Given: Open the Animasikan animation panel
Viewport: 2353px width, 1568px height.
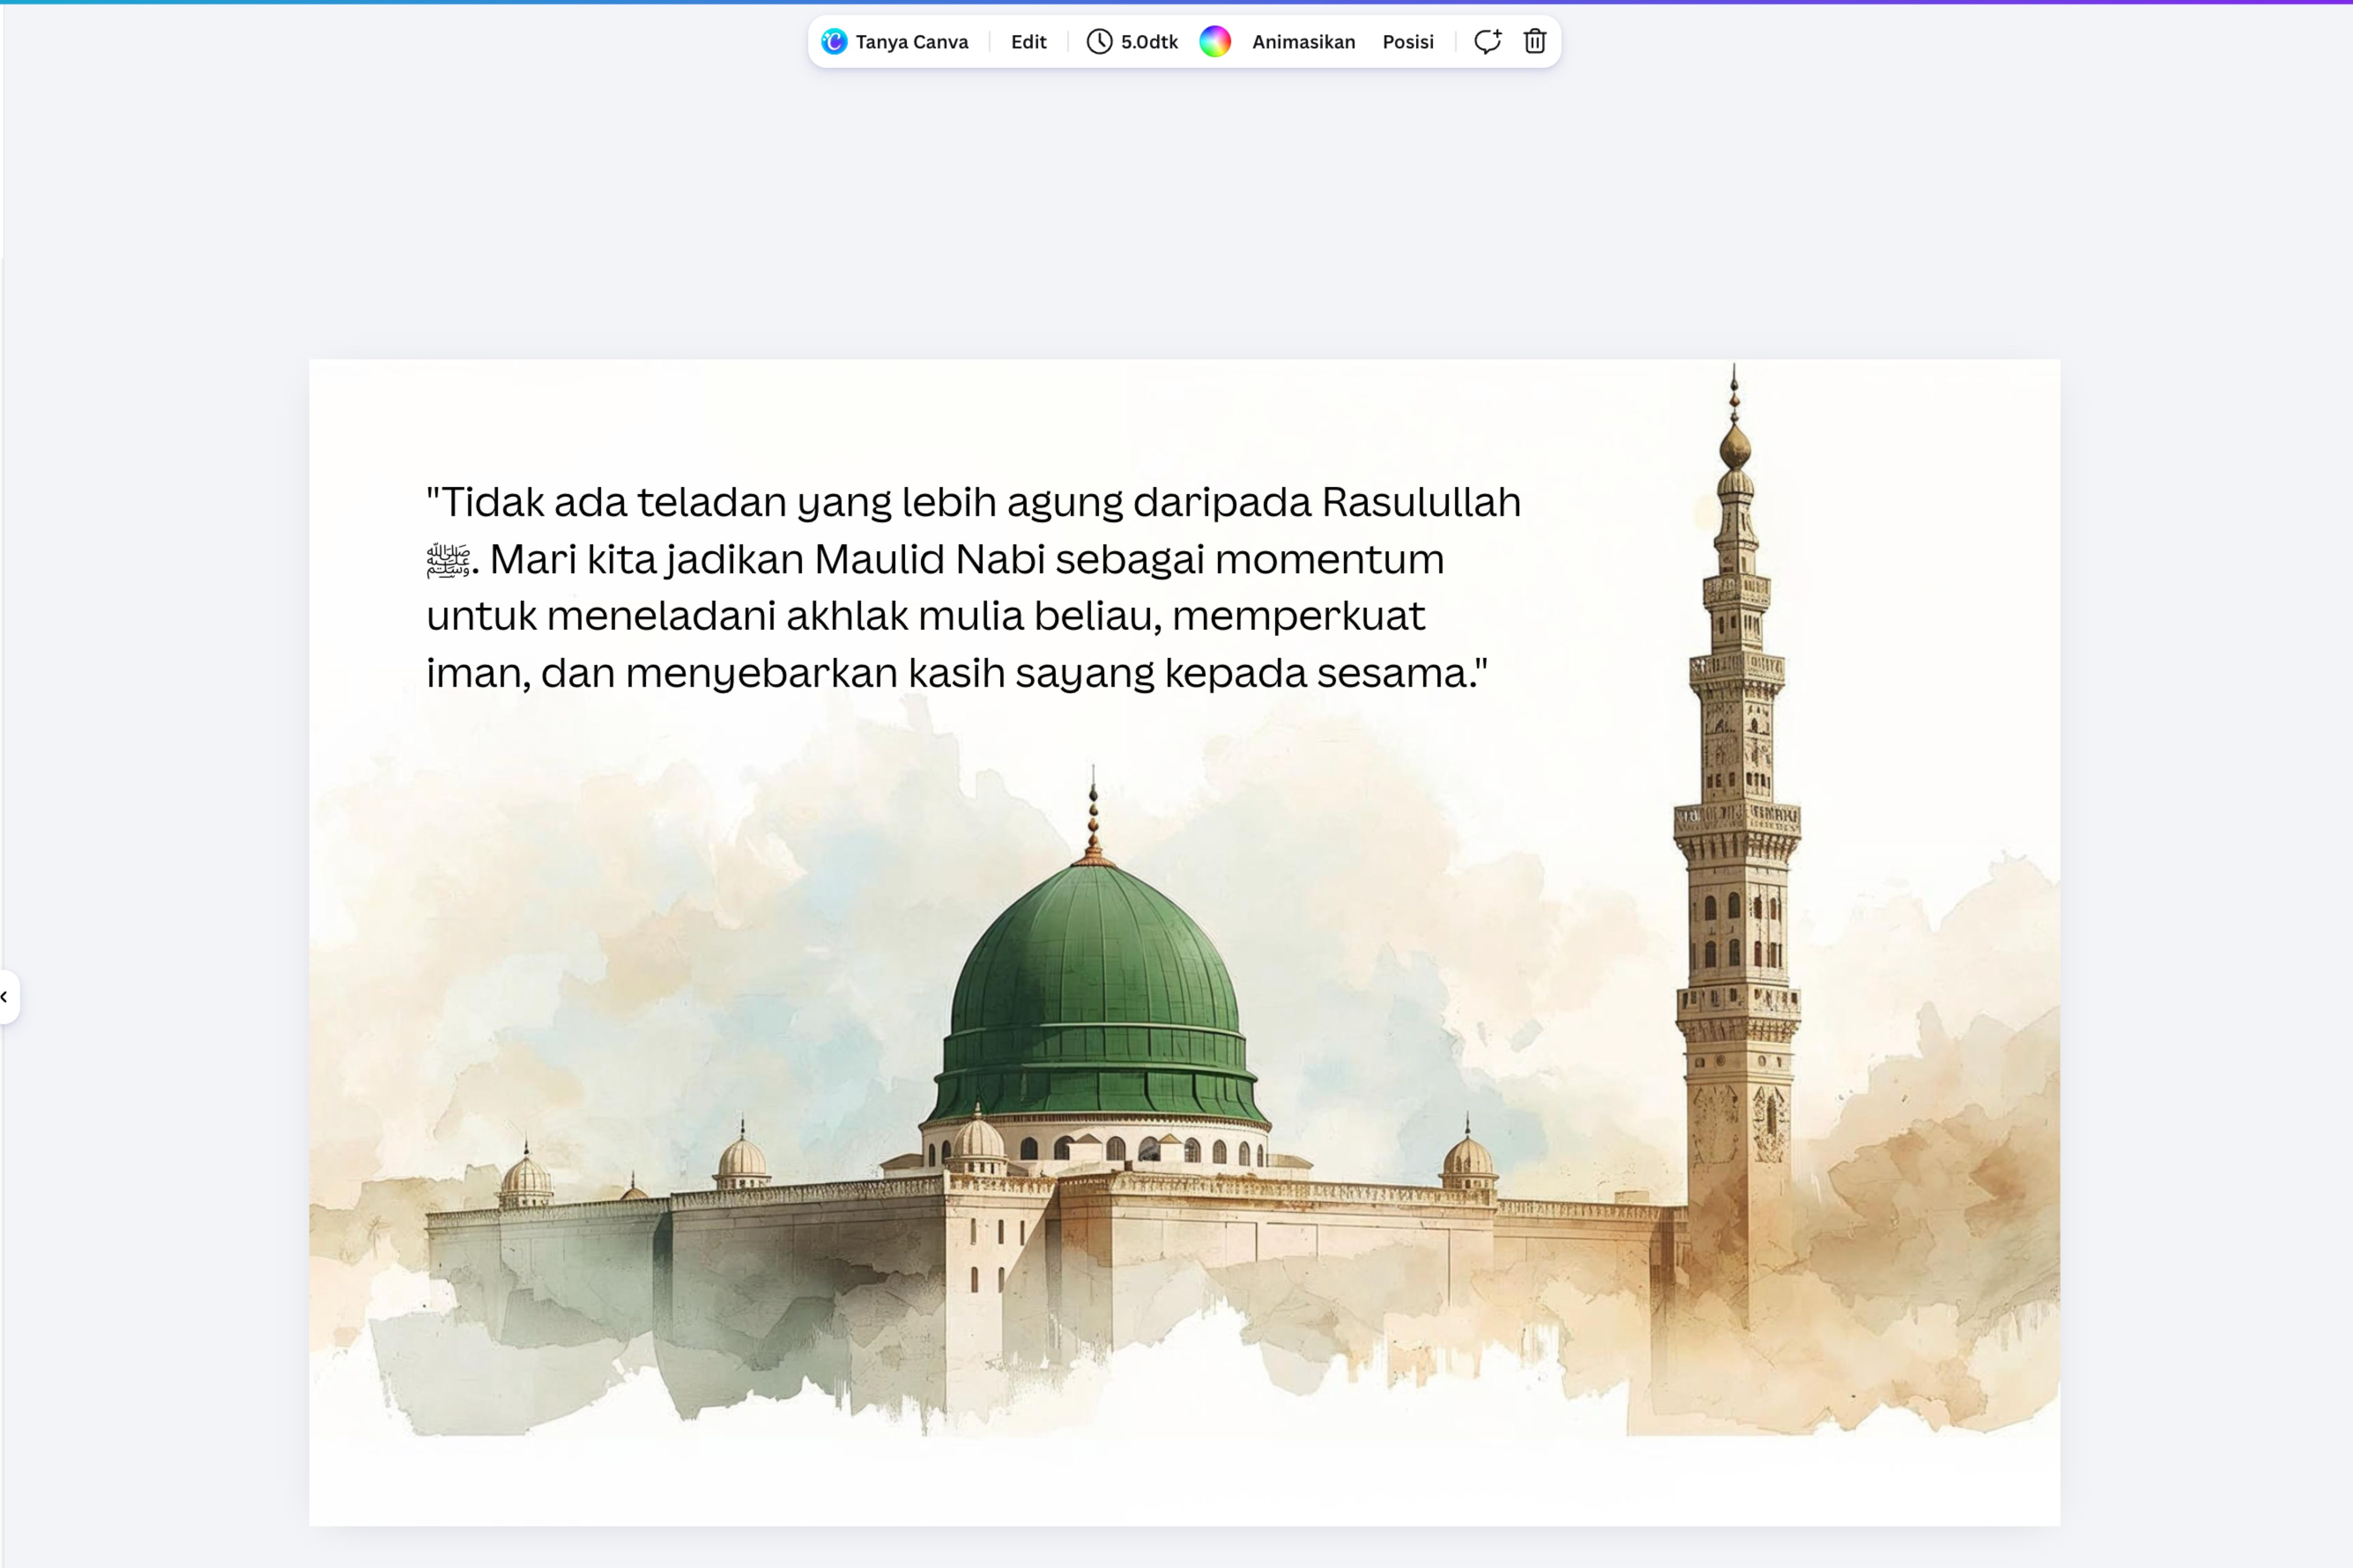Looking at the screenshot, I should (1303, 42).
